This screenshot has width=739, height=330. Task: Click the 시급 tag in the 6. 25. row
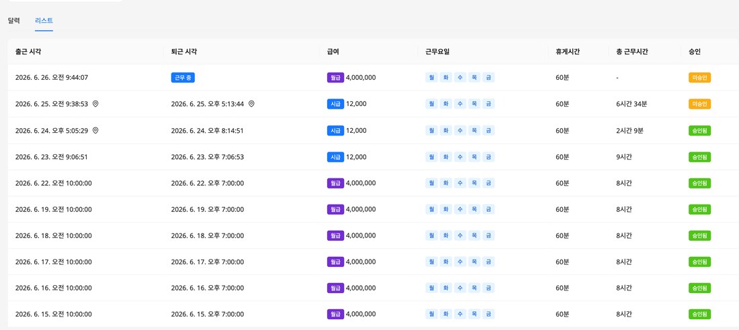335,104
